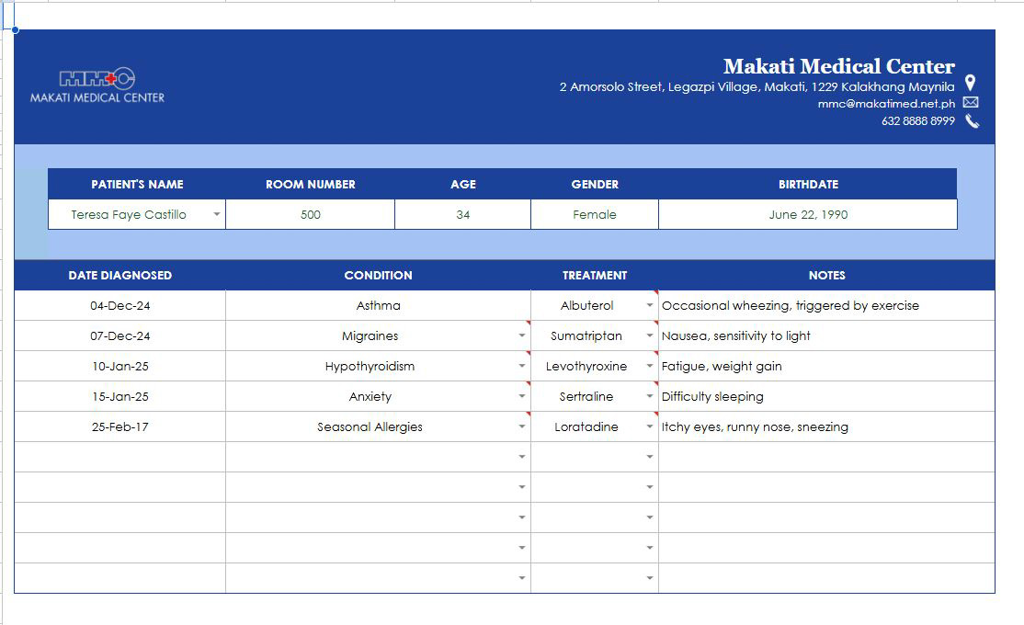
Task: Open the Levothyroxine treatment dropdown arrow
Action: (650, 367)
